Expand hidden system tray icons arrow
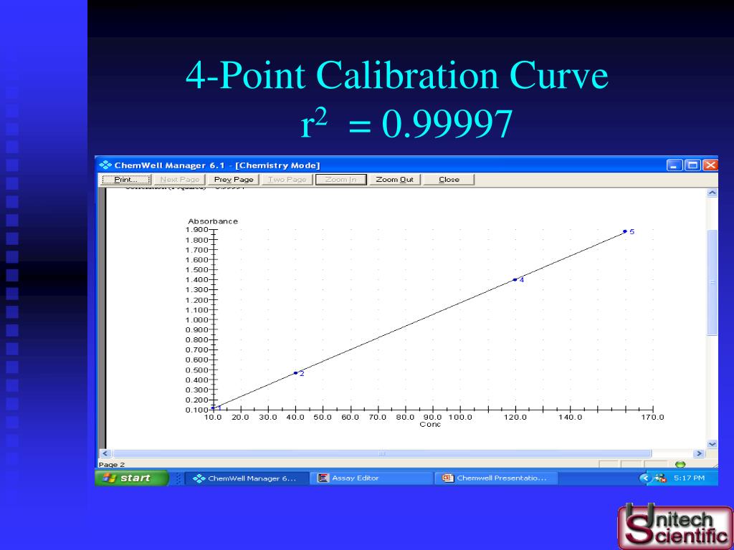The width and height of the screenshot is (734, 550). tap(646, 478)
